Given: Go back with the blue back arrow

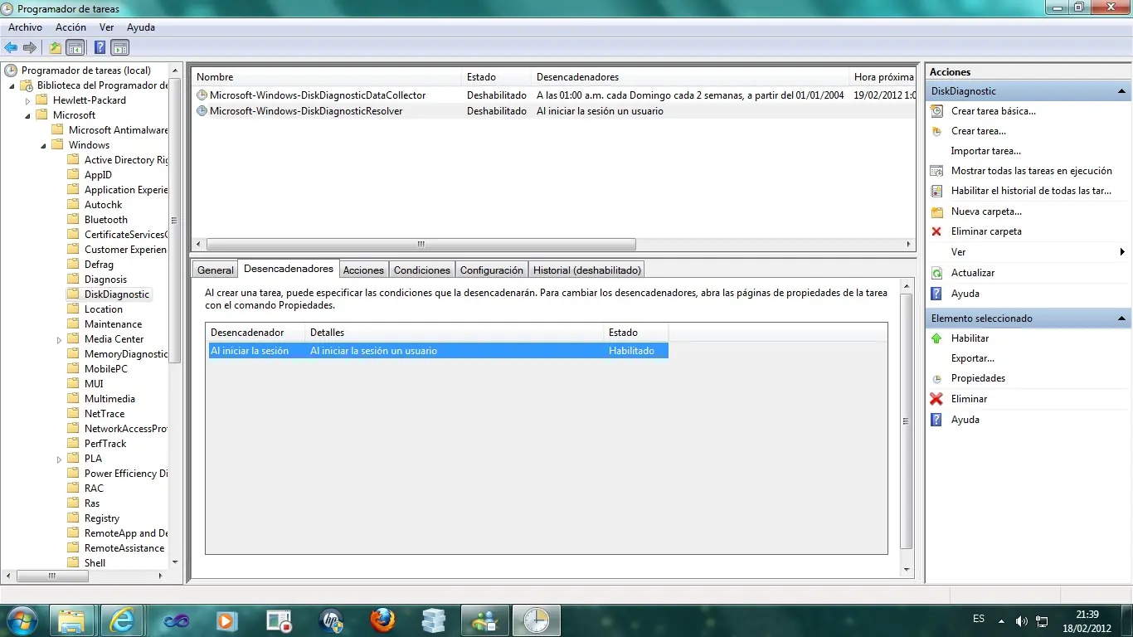Looking at the screenshot, I should pos(11,48).
